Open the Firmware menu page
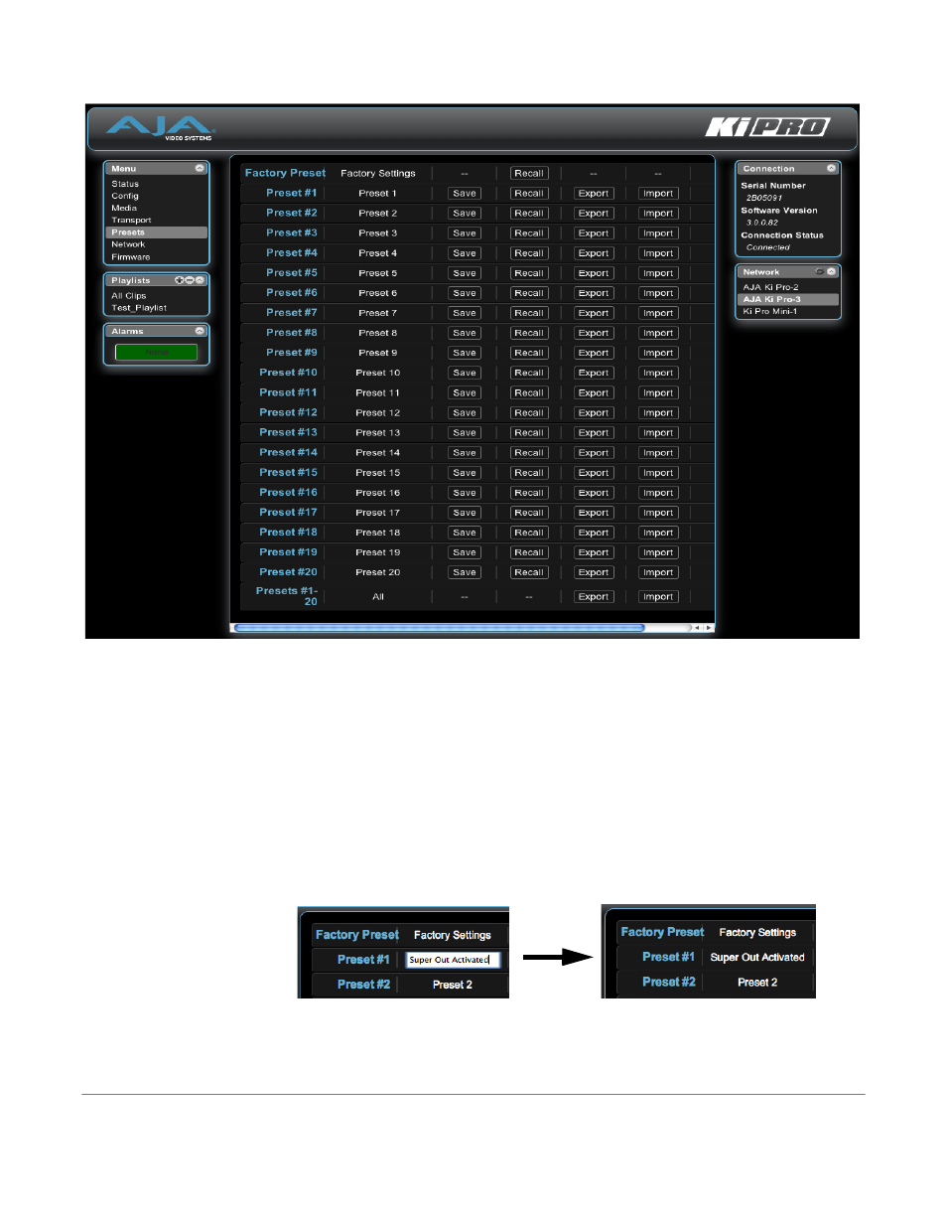This screenshot has height=1227, width=947. coord(131,256)
